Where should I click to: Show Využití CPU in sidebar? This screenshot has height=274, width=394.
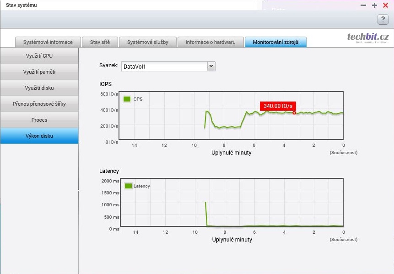pyautogui.click(x=39, y=56)
